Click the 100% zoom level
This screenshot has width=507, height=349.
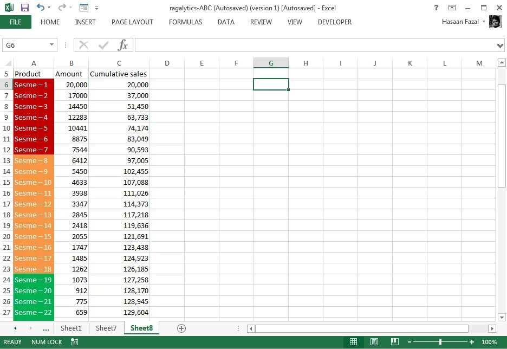tap(489, 342)
